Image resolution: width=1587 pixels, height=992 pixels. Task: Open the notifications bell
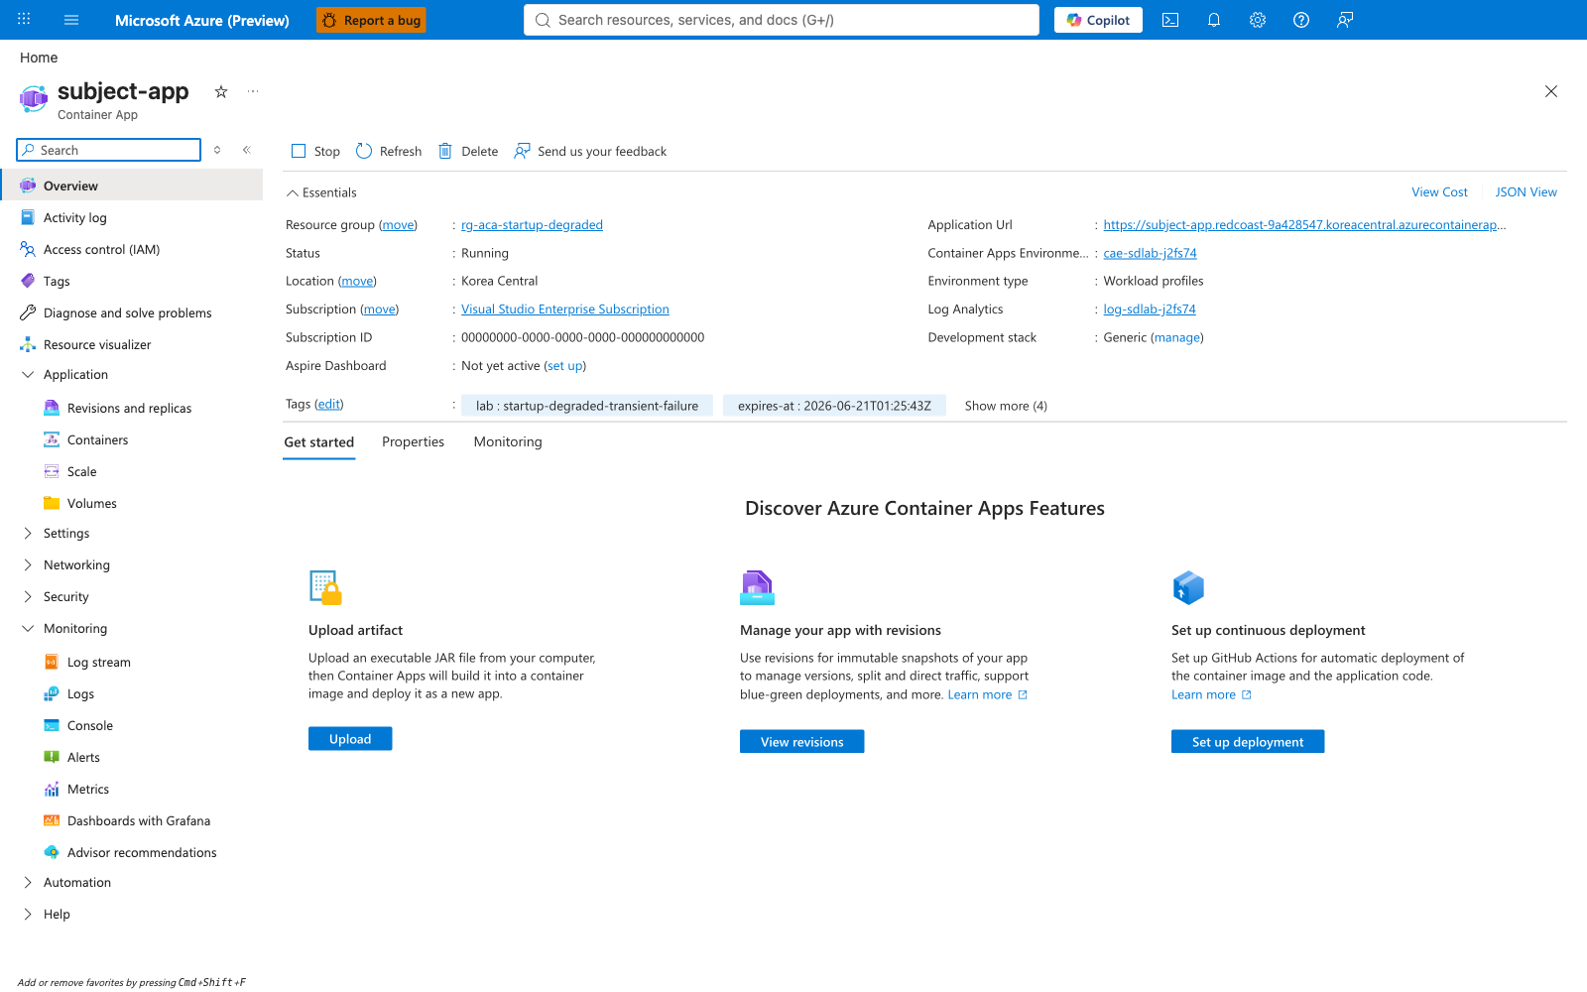[x=1214, y=20]
